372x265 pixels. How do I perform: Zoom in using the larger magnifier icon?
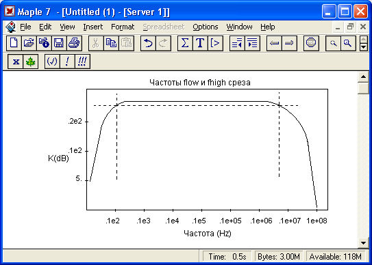coord(348,43)
